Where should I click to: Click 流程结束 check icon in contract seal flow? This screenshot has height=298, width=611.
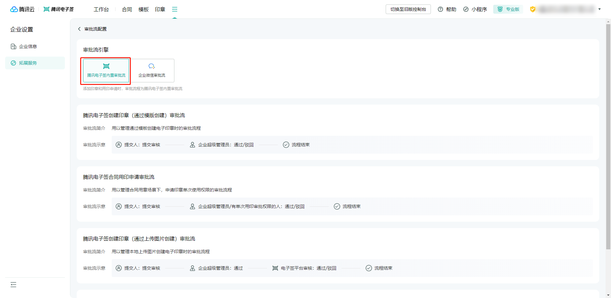[x=337, y=206]
